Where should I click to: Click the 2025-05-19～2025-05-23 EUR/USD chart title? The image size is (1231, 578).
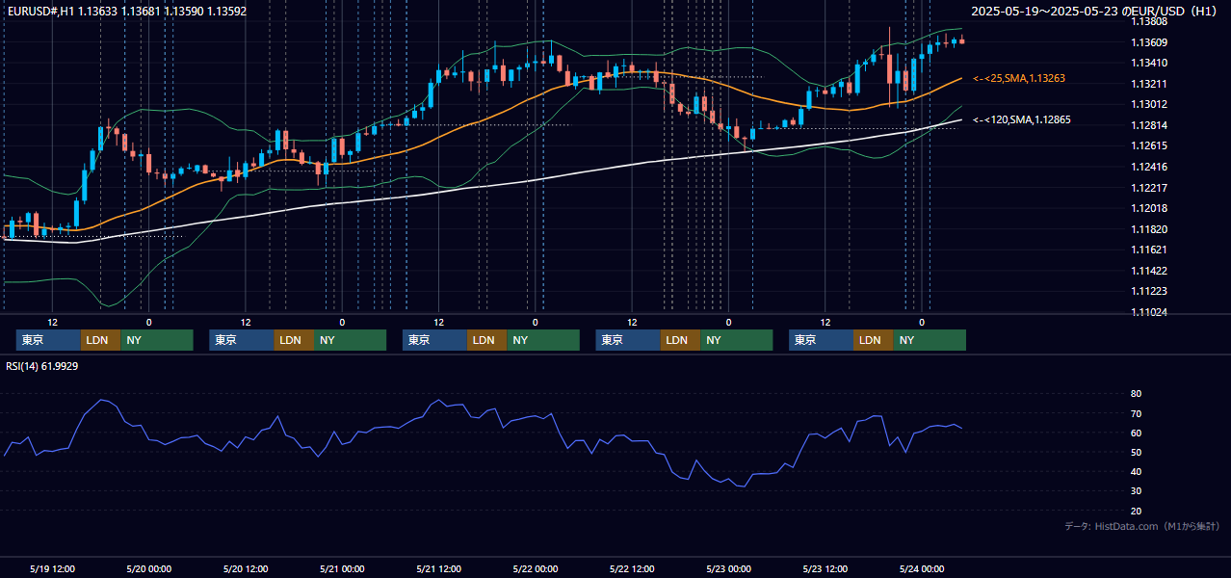tap(1094, 12)
